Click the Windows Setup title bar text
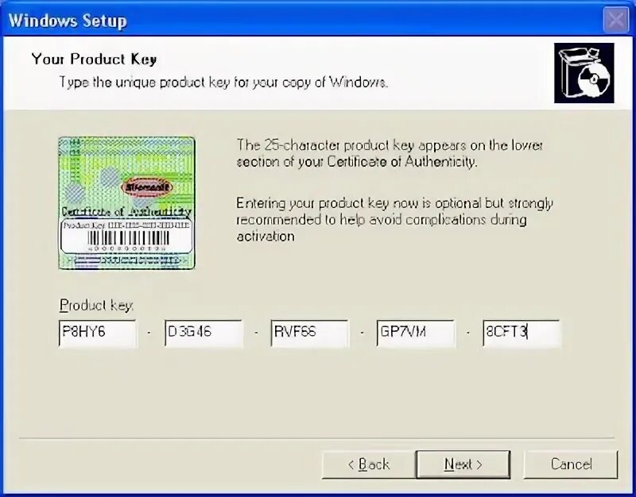The width and height of the screenshot is (636, 497). (x=68, y=21)
